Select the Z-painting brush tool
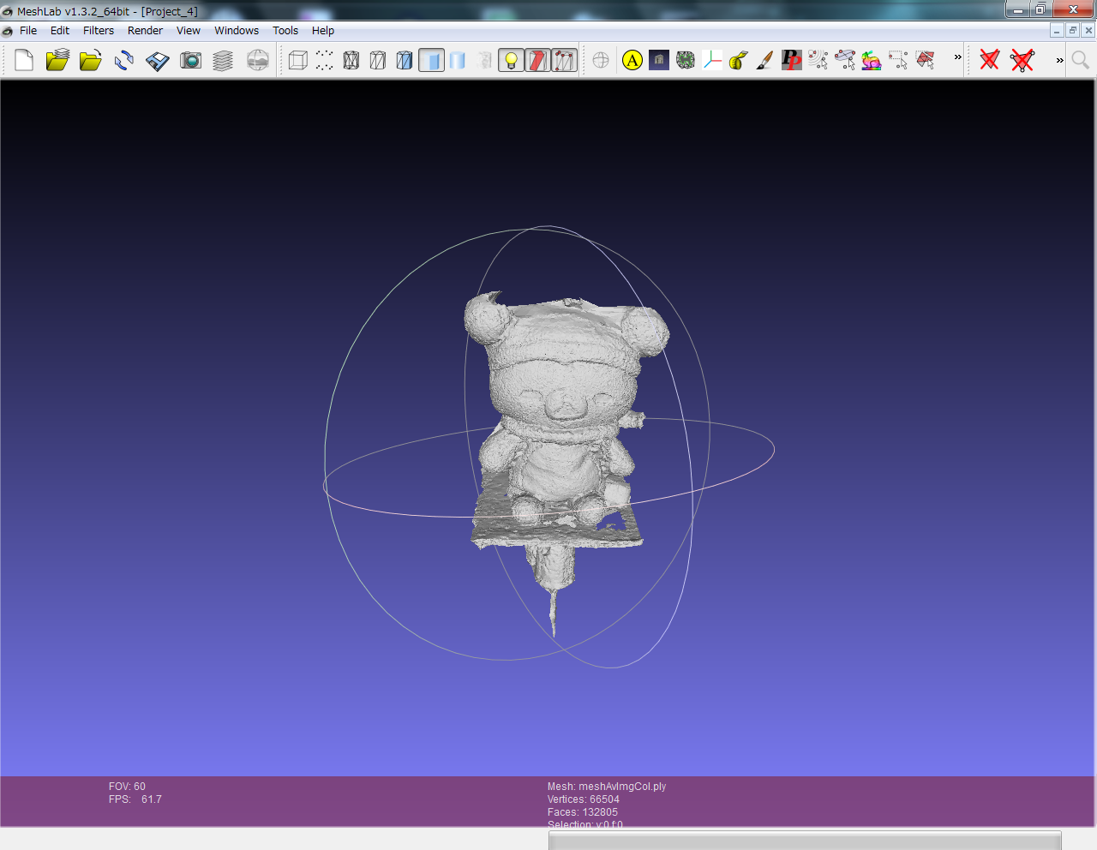 point(765,60)
